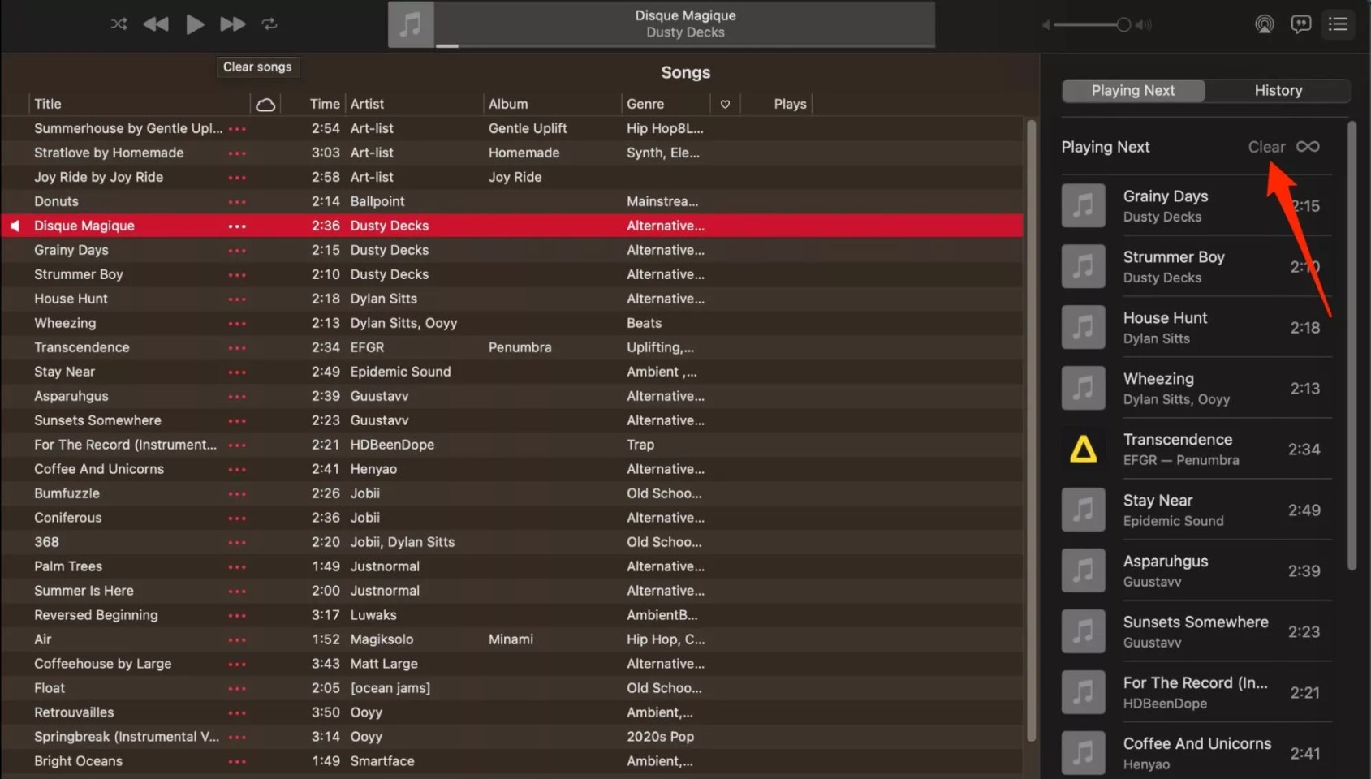Screen dimensions: 1371x779
Task: Switch to the History tab
Action: click(x=1278, y=91)
